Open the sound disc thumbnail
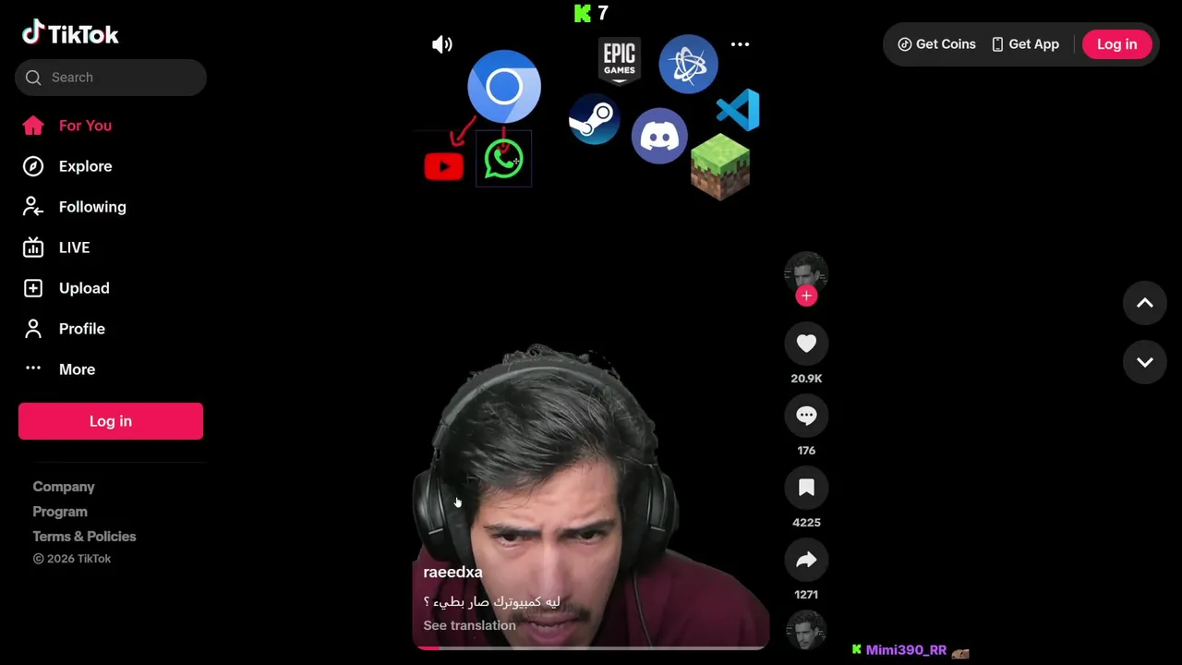1182x665 pixels. pos(806,630)
